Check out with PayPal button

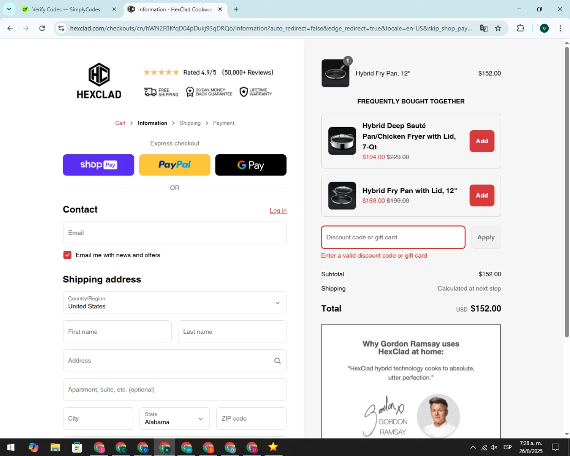click(175, 165)
